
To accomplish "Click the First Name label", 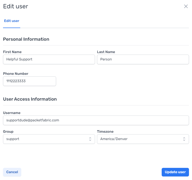I will (12, 52).
